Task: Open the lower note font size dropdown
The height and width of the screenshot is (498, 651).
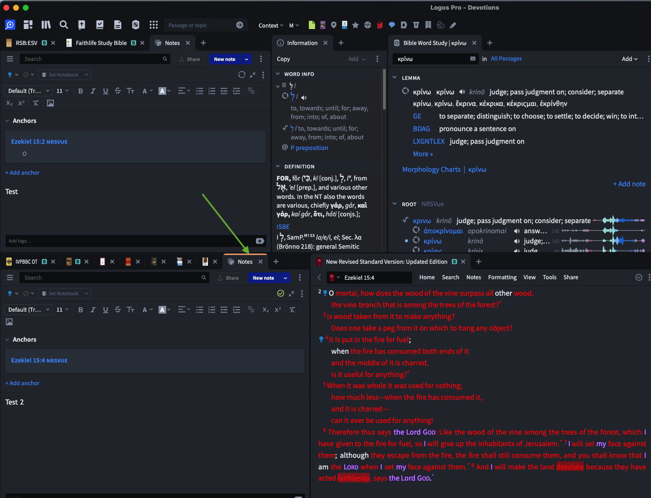Action: click(x=63, y=310)
